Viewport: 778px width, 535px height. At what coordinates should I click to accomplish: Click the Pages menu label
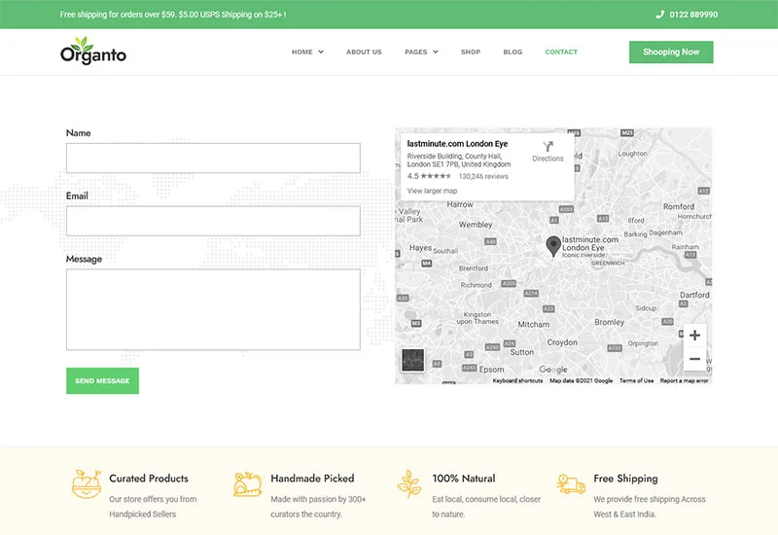416,52
